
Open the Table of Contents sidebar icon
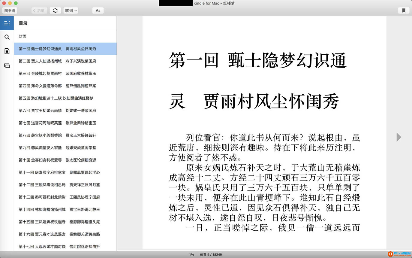[7, 23]
